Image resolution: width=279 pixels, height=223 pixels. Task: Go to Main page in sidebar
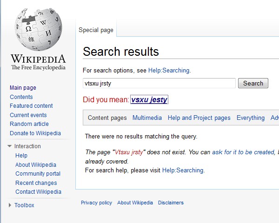tap(23, 88)
